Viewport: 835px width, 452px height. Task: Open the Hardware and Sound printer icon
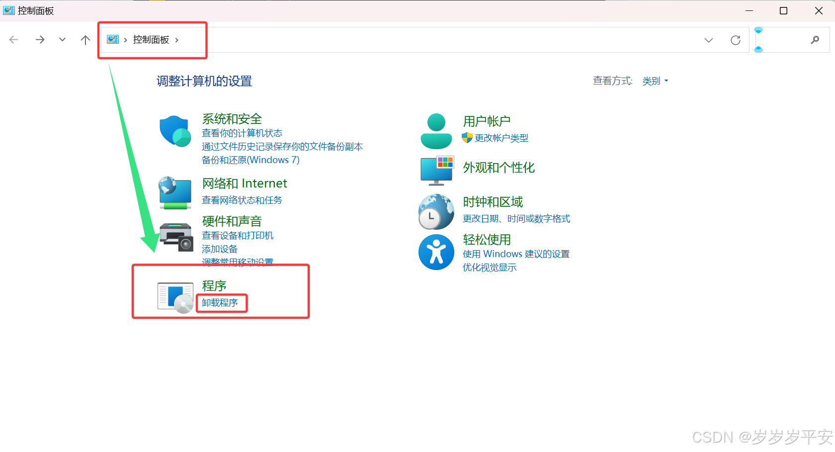click(x=176, y=237)
